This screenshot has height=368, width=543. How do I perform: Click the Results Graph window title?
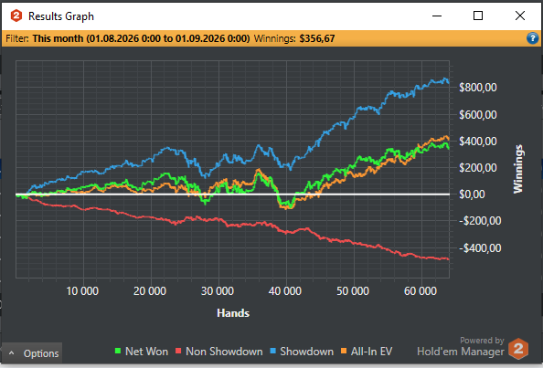[x=61, y=16]
